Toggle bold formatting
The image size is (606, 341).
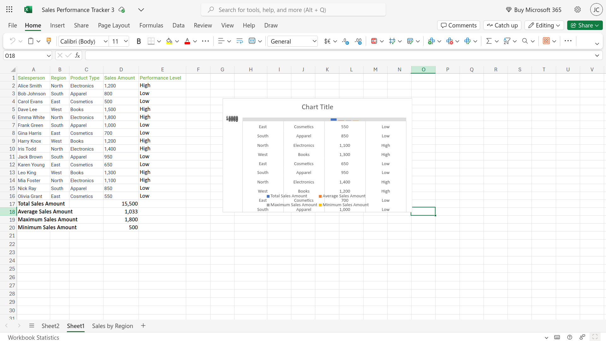pos(139,41)
